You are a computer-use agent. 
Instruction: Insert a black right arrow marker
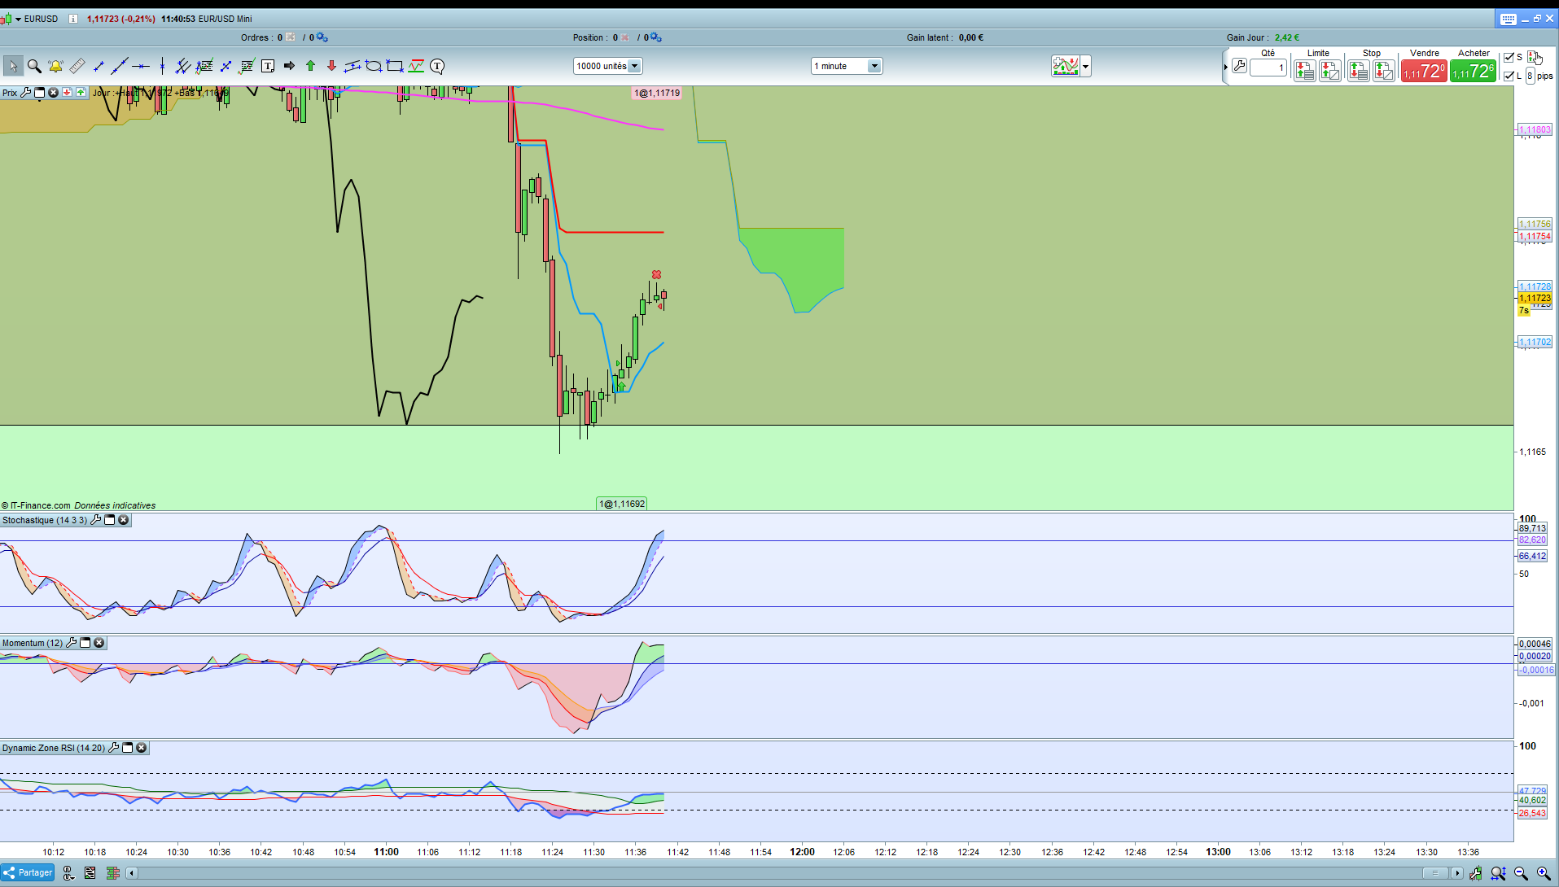click(289, 66)
